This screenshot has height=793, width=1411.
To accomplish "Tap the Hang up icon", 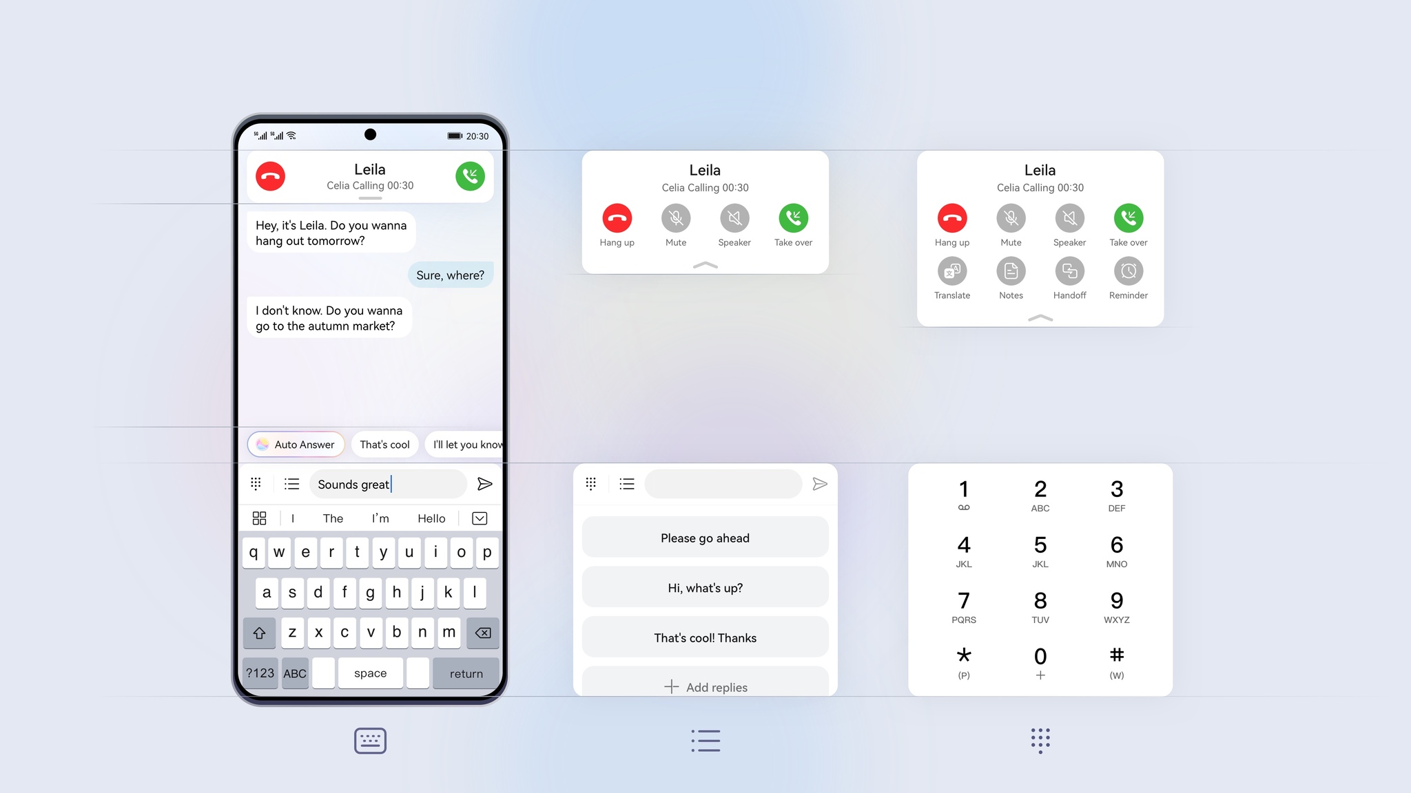I will pos(617,216).
